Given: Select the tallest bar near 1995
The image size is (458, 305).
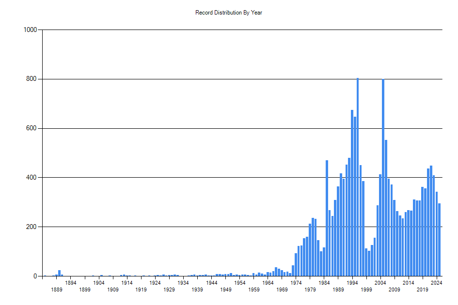Looking at the screenshot, I should point(358,174).
